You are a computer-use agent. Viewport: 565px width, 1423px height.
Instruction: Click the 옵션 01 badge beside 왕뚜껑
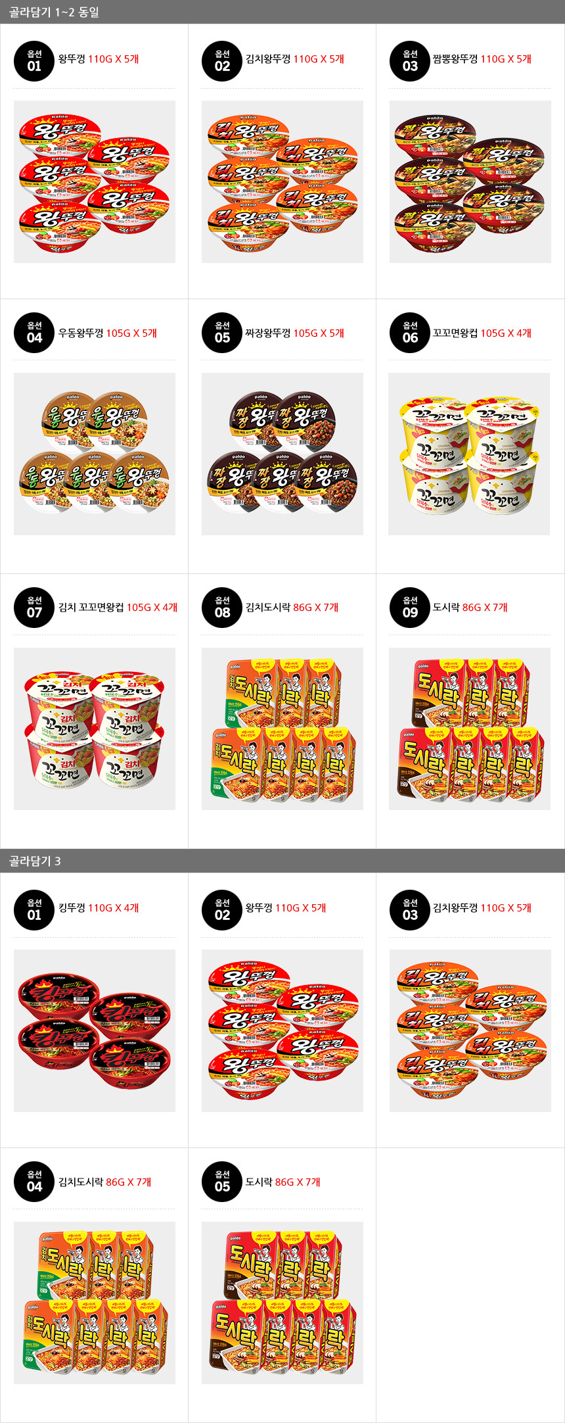(34, 60)
